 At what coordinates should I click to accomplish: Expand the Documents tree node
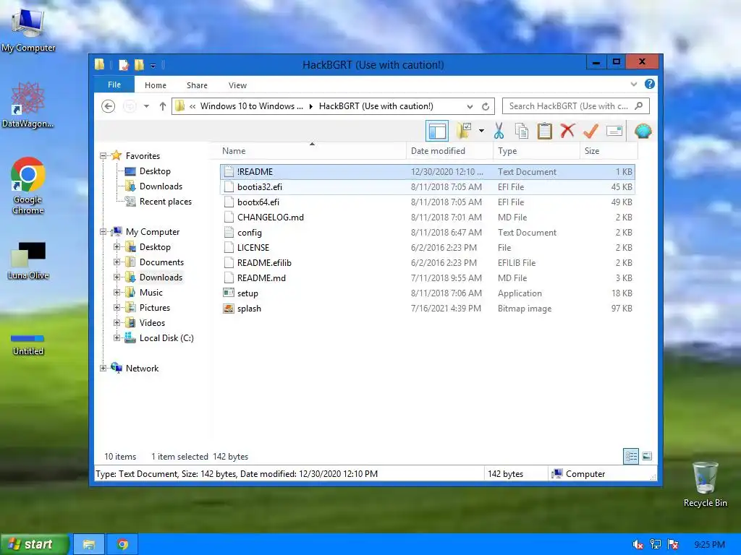[117, 262]
